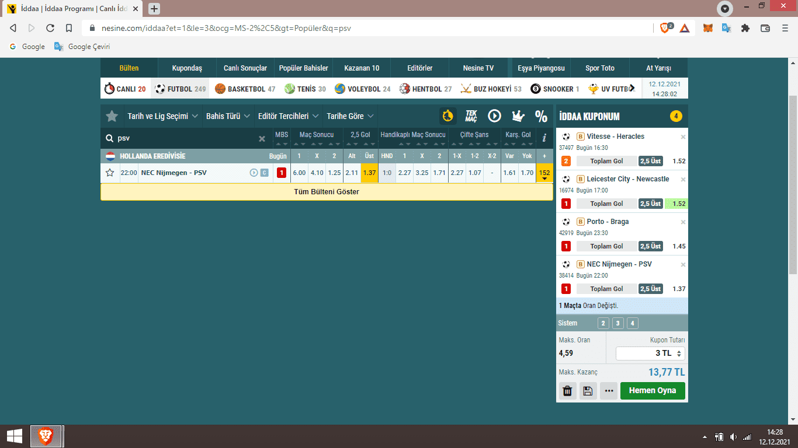Open the Google Translate extension icon
The width and height of the screenshot is (798, 448).
click(x=726, y=28)
